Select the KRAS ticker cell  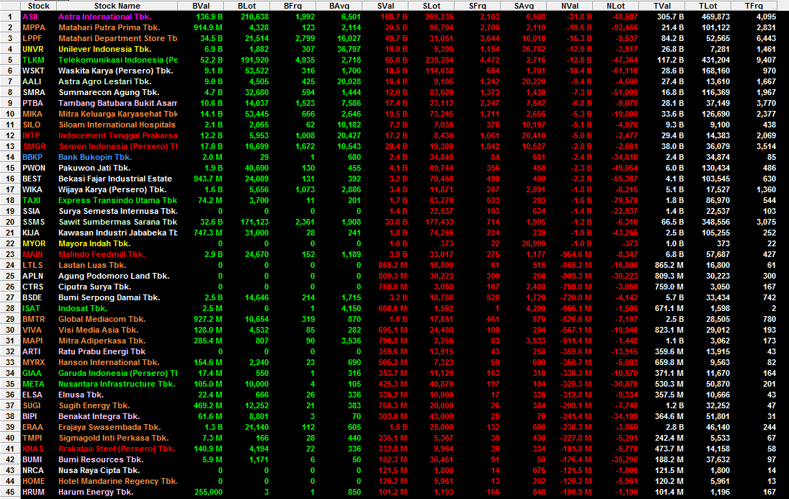point(32,449)
